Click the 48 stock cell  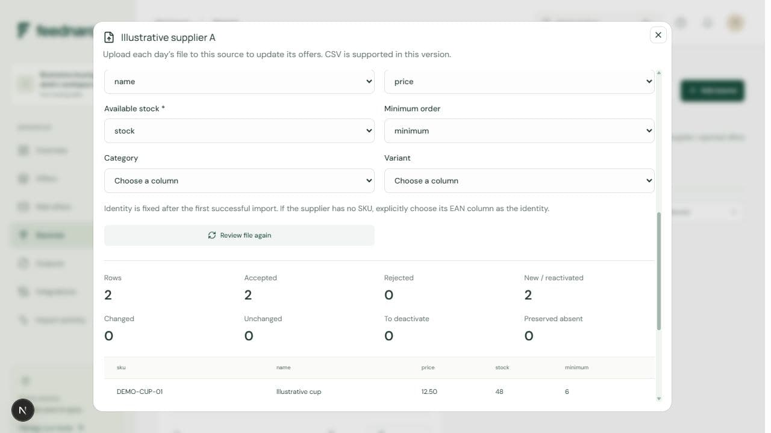tap(499, 392)
